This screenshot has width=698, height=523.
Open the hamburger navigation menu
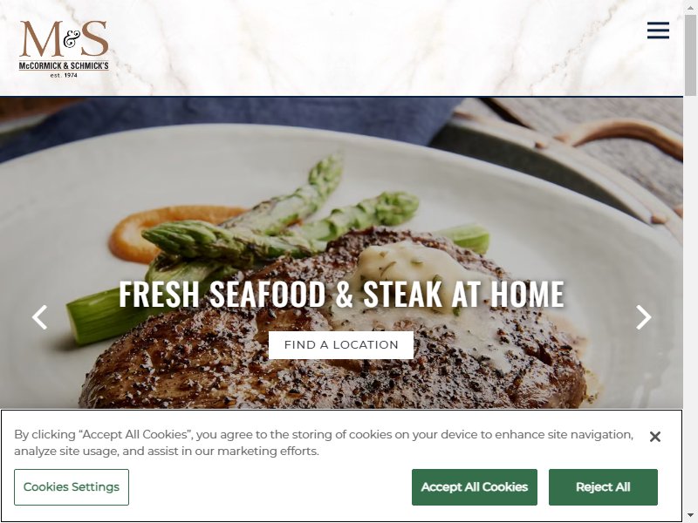[658, 31]
